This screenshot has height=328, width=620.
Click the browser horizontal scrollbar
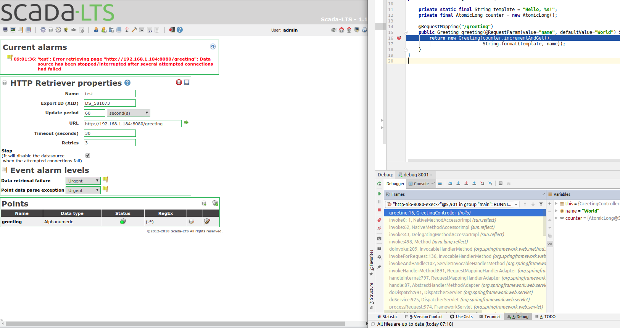pyautogui.click(x=175, y=323)
